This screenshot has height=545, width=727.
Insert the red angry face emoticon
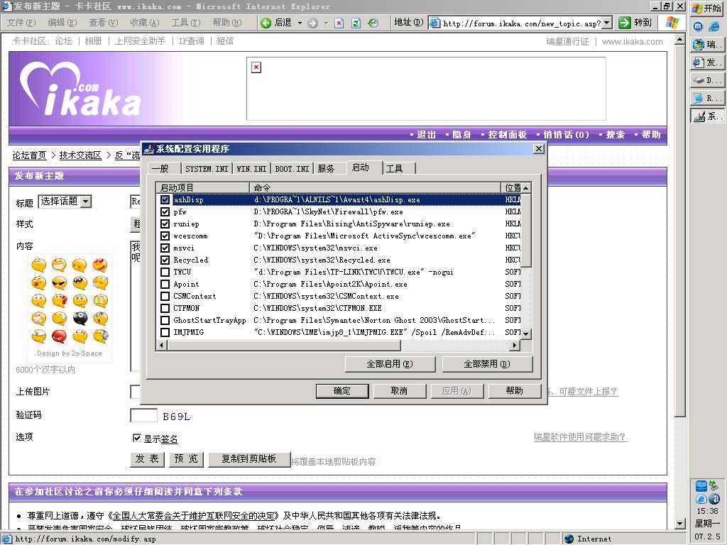coord(60,336)
